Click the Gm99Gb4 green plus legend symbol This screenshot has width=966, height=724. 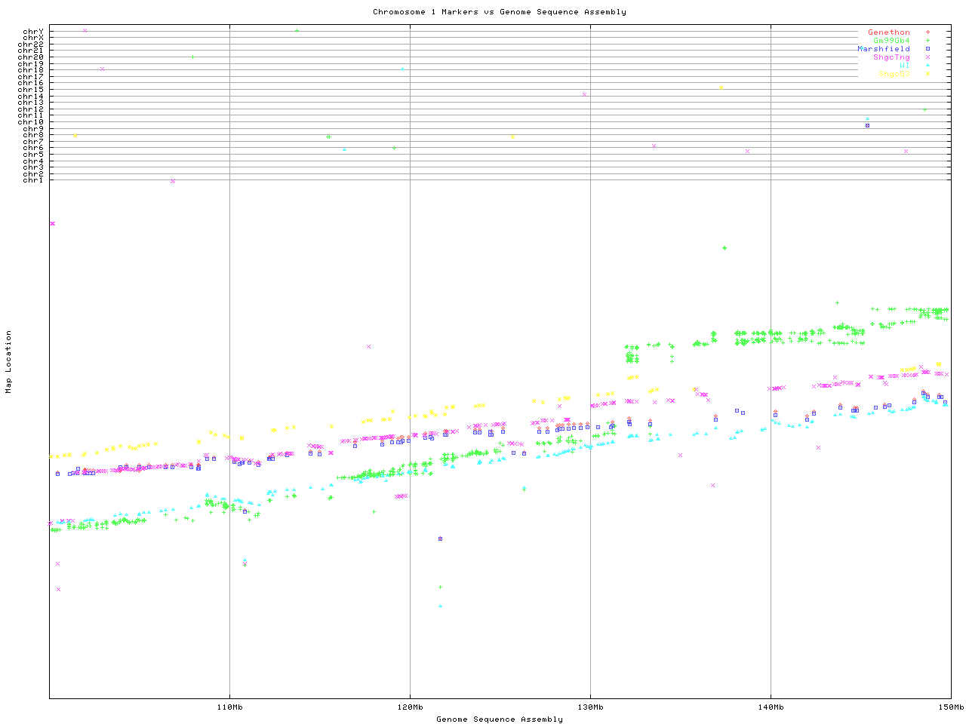click(928, 41)
